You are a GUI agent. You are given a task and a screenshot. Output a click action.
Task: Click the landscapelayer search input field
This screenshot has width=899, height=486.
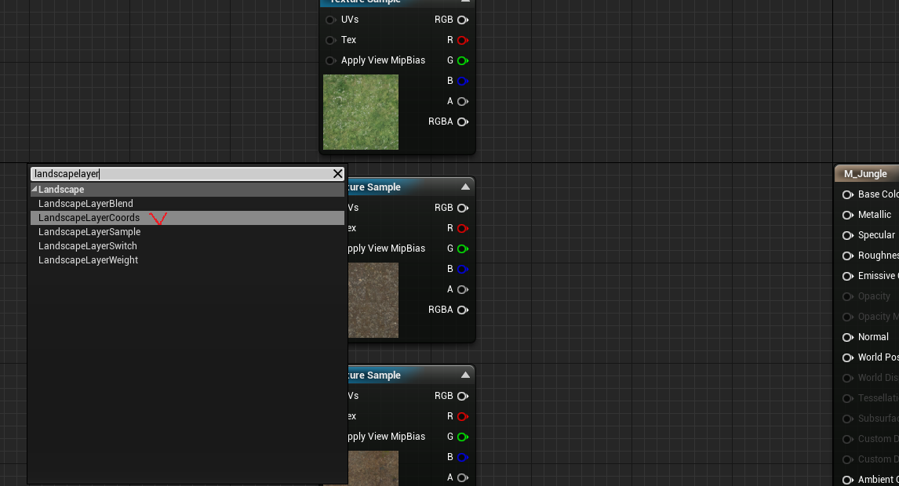[x=180, y=174]
